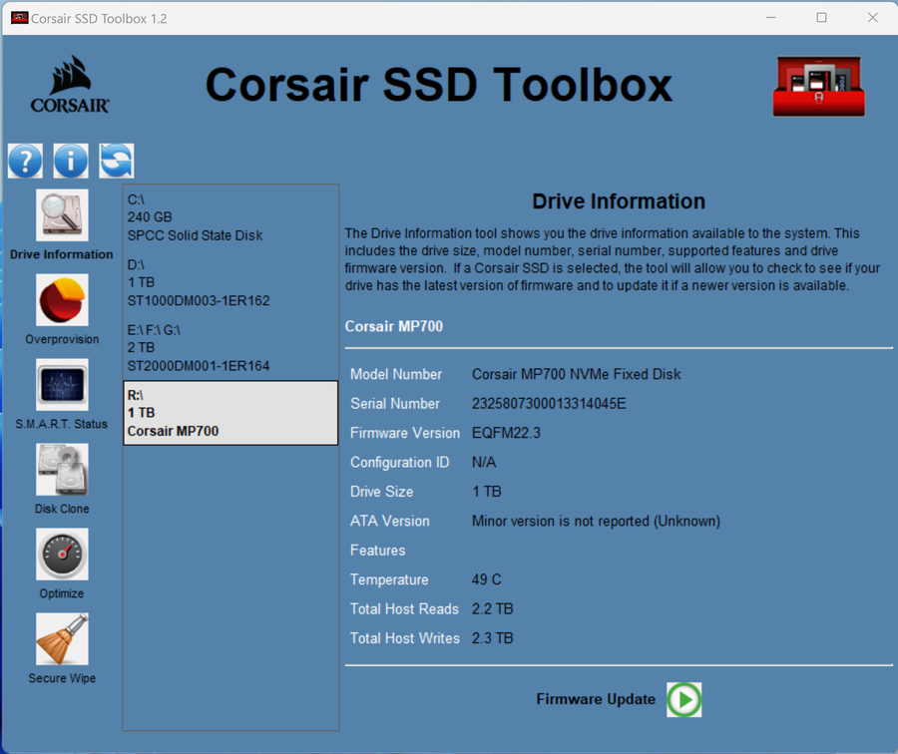Image resolution: width=898 pixels, height=754 pixels.
Task: Click serial number 2325807300013314045E
Action: tap(549, 404)
